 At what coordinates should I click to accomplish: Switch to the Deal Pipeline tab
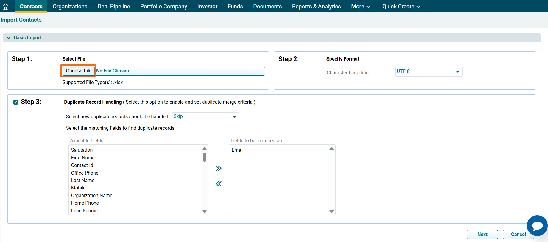114,7
